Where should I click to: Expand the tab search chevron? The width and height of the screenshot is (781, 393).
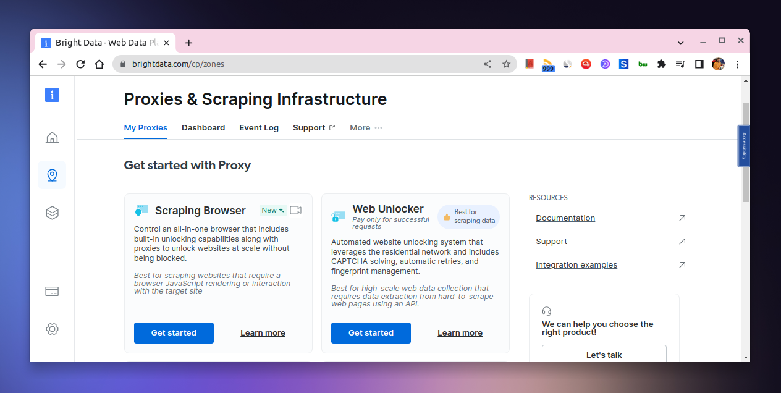(x=680, y=43)
